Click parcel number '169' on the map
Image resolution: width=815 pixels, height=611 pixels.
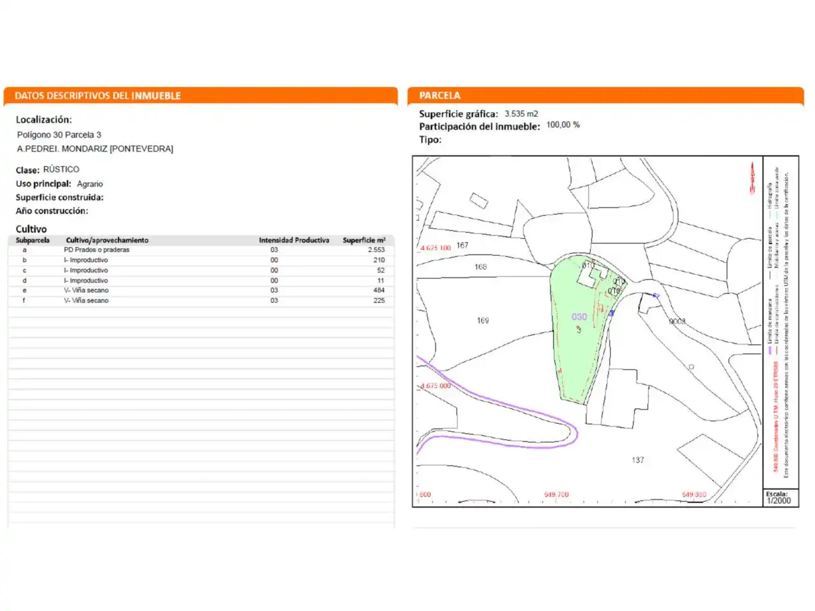tap(483, 320)
